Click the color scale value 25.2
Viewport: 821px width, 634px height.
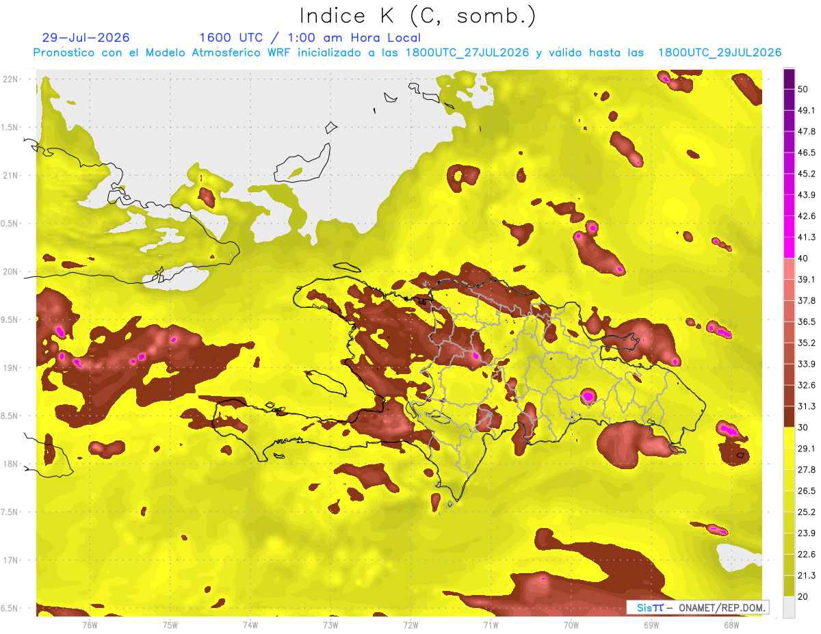pos(807,512)
